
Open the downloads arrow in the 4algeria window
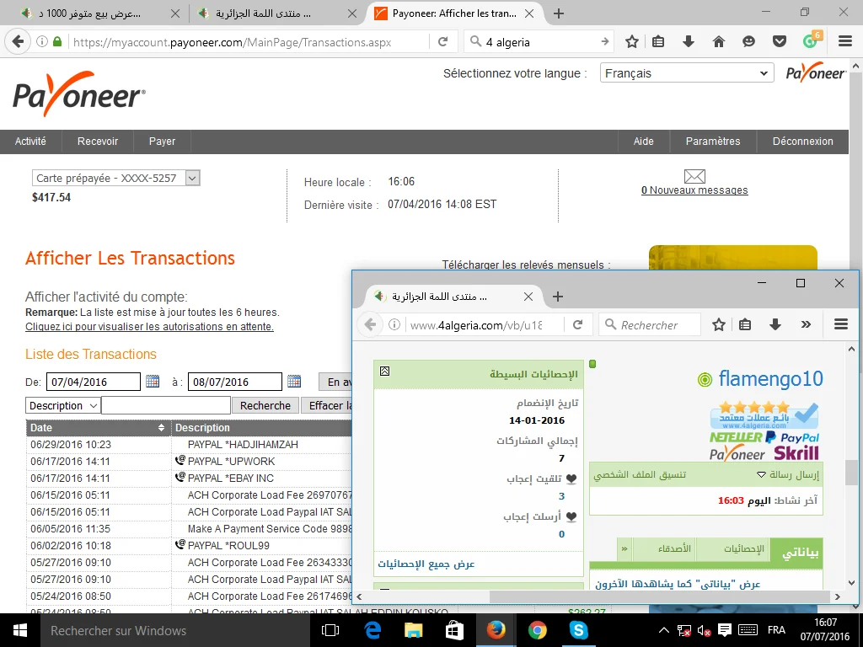click(775, 324)
